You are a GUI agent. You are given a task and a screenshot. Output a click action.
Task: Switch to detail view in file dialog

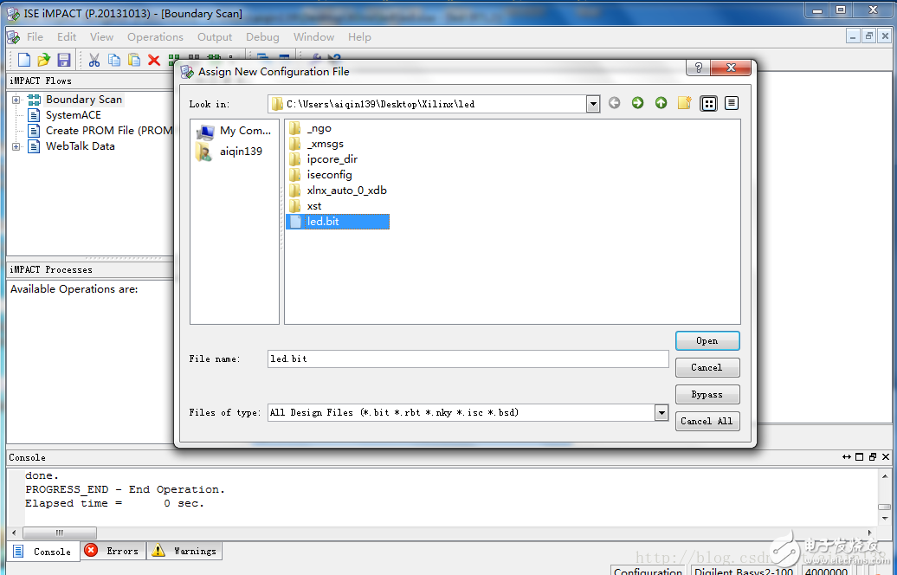click(x=732, y=103)
